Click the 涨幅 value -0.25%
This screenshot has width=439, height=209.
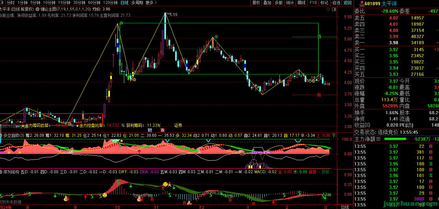[x=391, y=93]
